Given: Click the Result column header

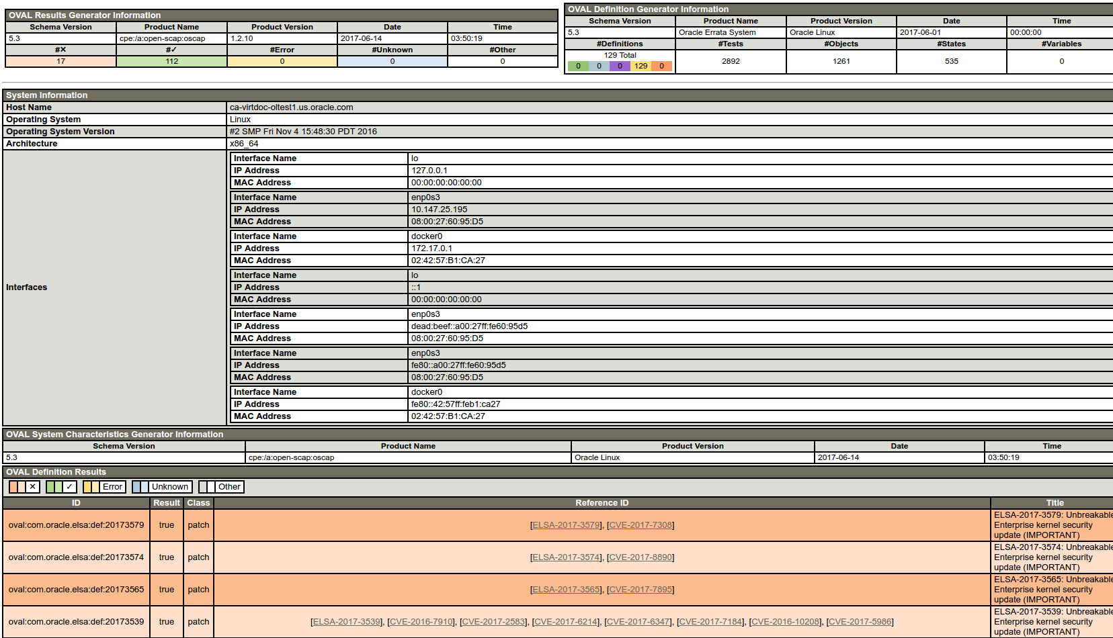Looking at the screenshot, I should coord(167,503).
